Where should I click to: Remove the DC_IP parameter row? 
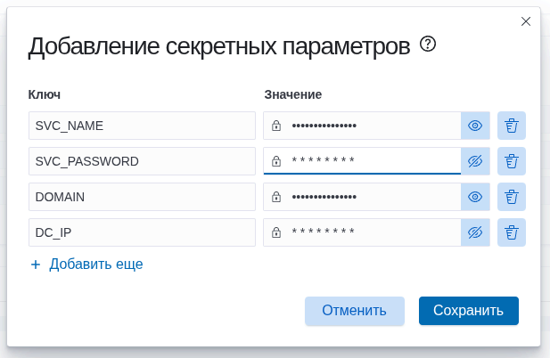pyautogui.click(x=512, y=232)
